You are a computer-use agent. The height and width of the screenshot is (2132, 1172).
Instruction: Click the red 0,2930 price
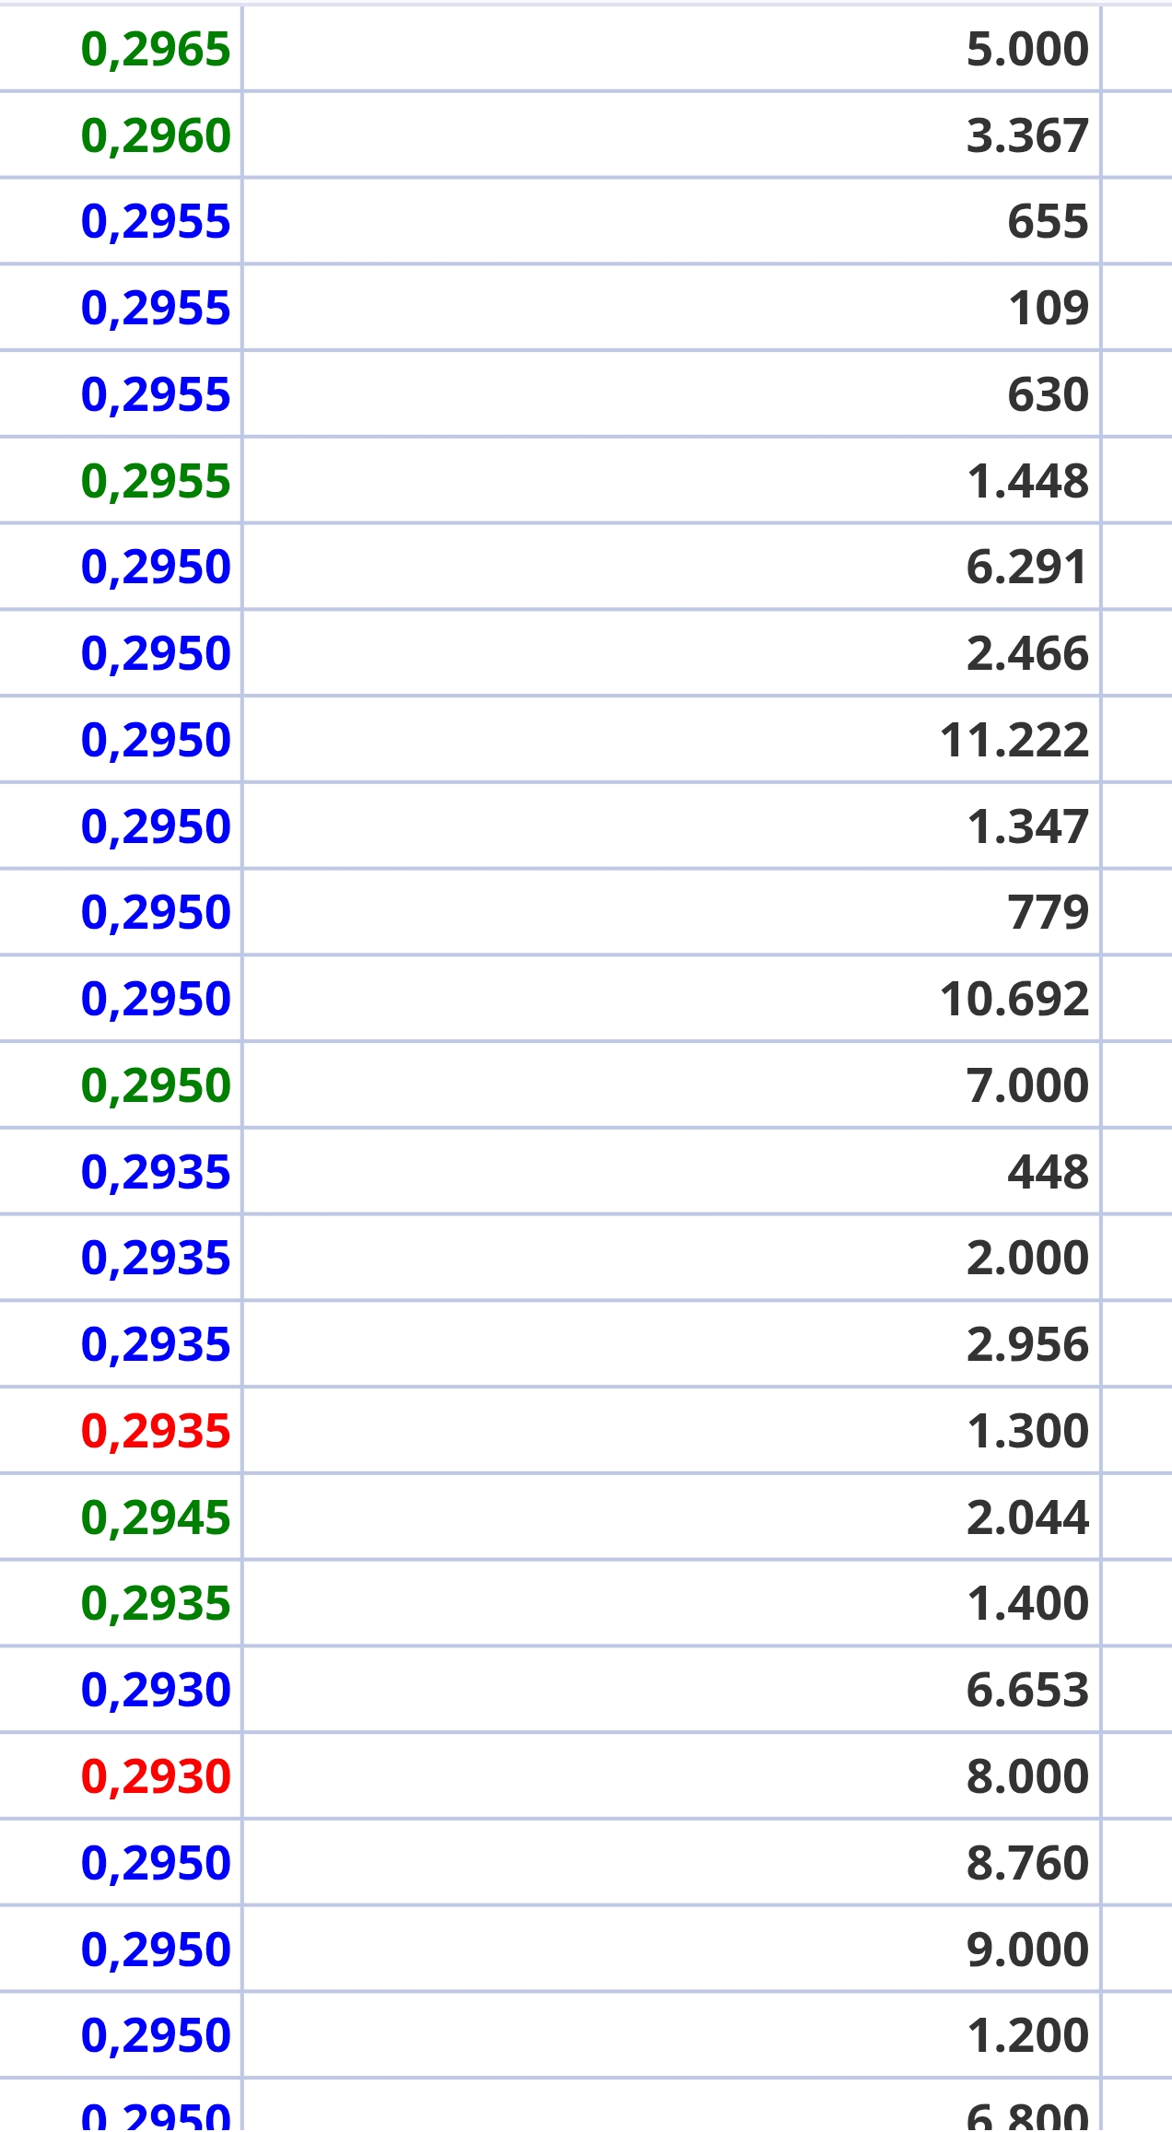156,1777
